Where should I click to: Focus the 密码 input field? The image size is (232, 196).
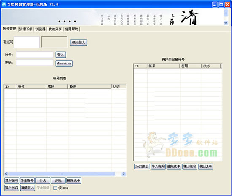(x=35, y=63)
